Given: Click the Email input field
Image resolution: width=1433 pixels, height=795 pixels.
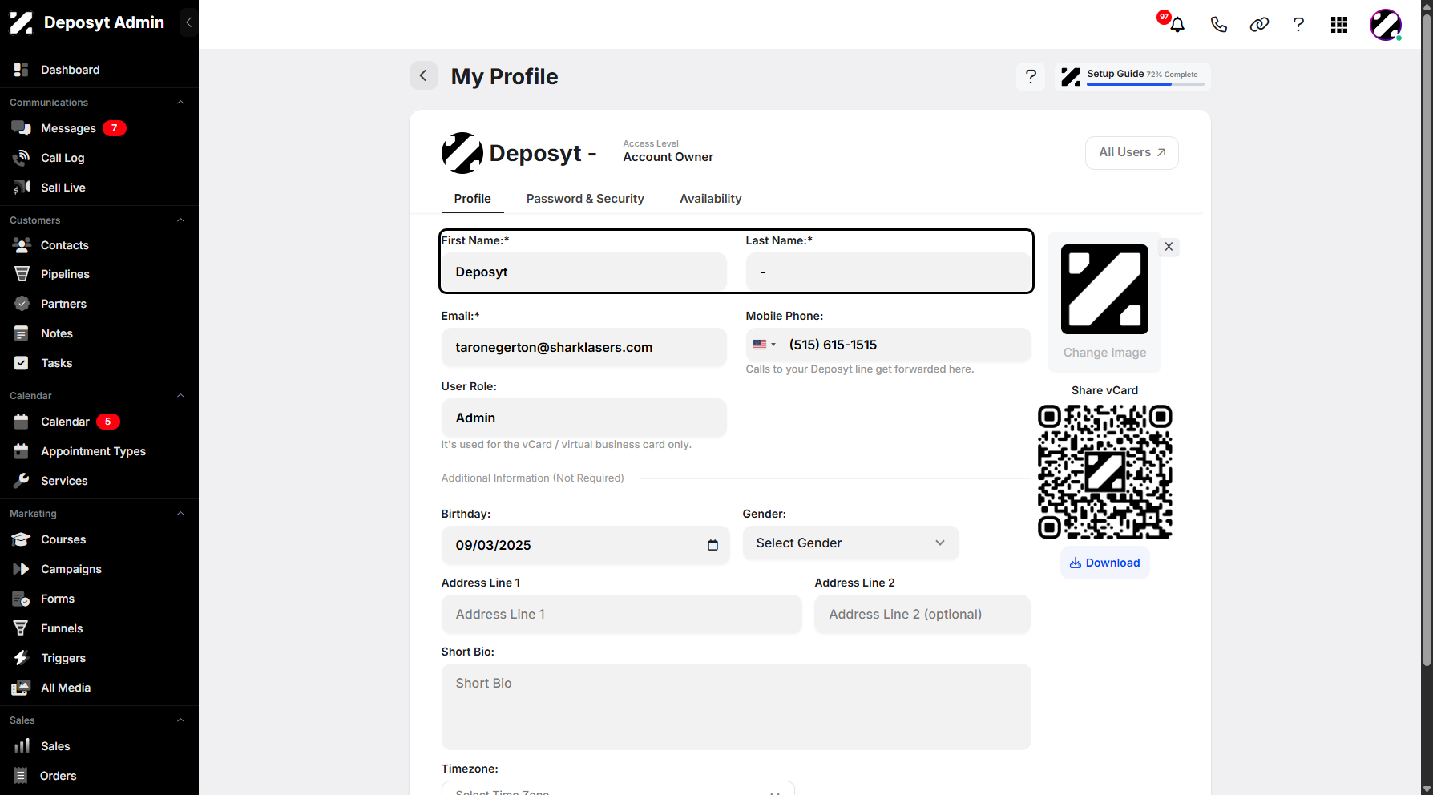Looking at the screenshot, I should click(x=583, y=348).
